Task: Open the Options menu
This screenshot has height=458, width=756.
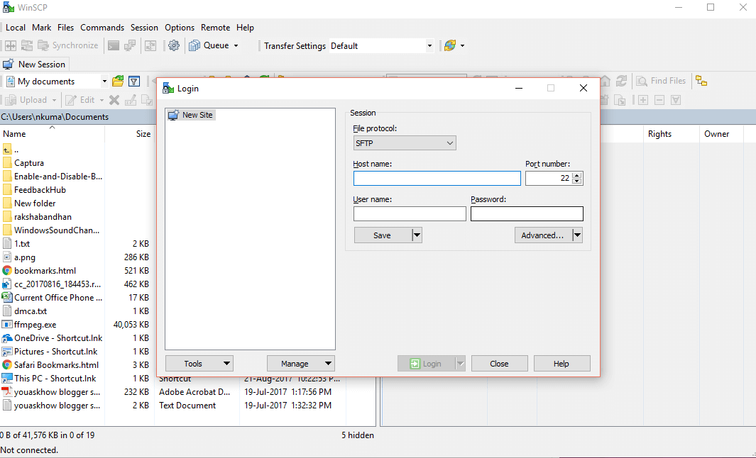Action: (x=180, y=28)
